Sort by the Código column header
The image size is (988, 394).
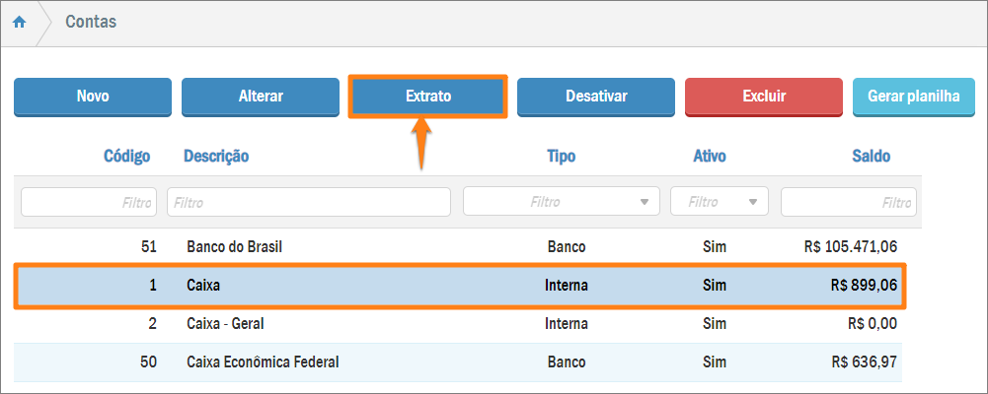tap(126, 156)
